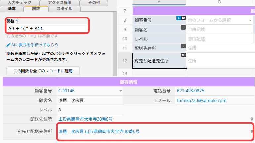The width and height of the screenshot is (255, 143).
Task: Click the phone number 621-428-0875 link
Action: coord(191,91)
